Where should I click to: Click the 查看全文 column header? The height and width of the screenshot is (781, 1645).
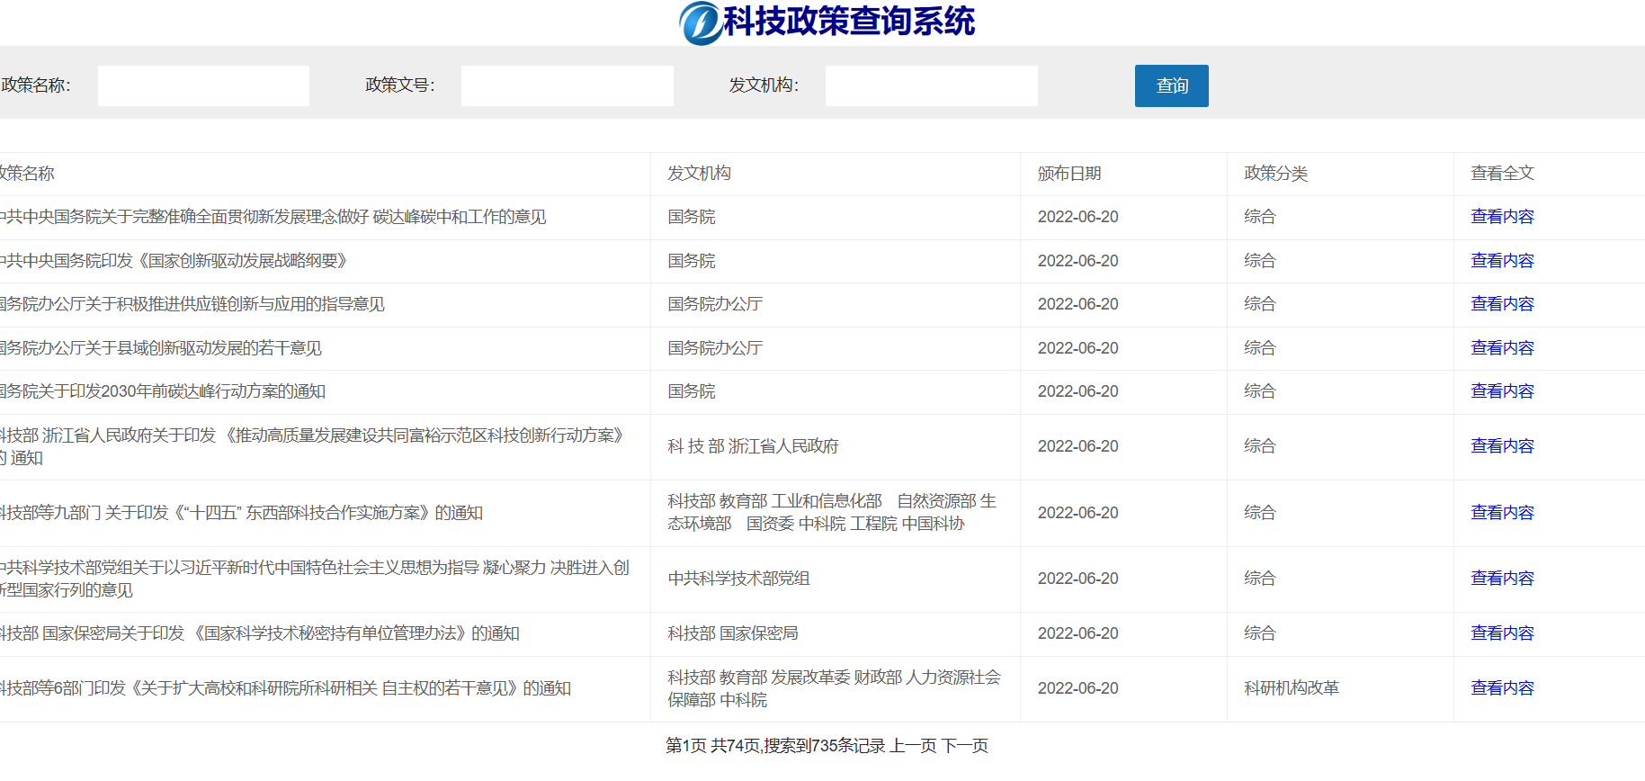[1502, 174]
